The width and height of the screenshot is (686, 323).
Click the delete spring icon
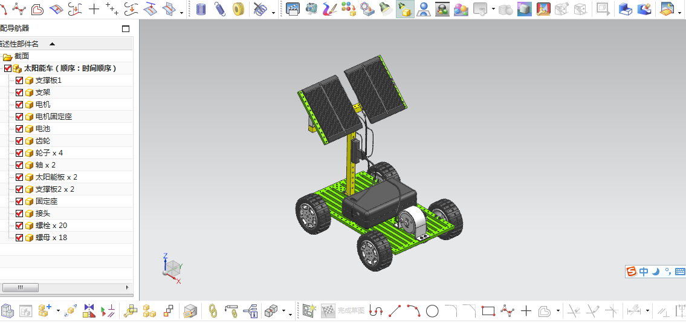[260, 8]
